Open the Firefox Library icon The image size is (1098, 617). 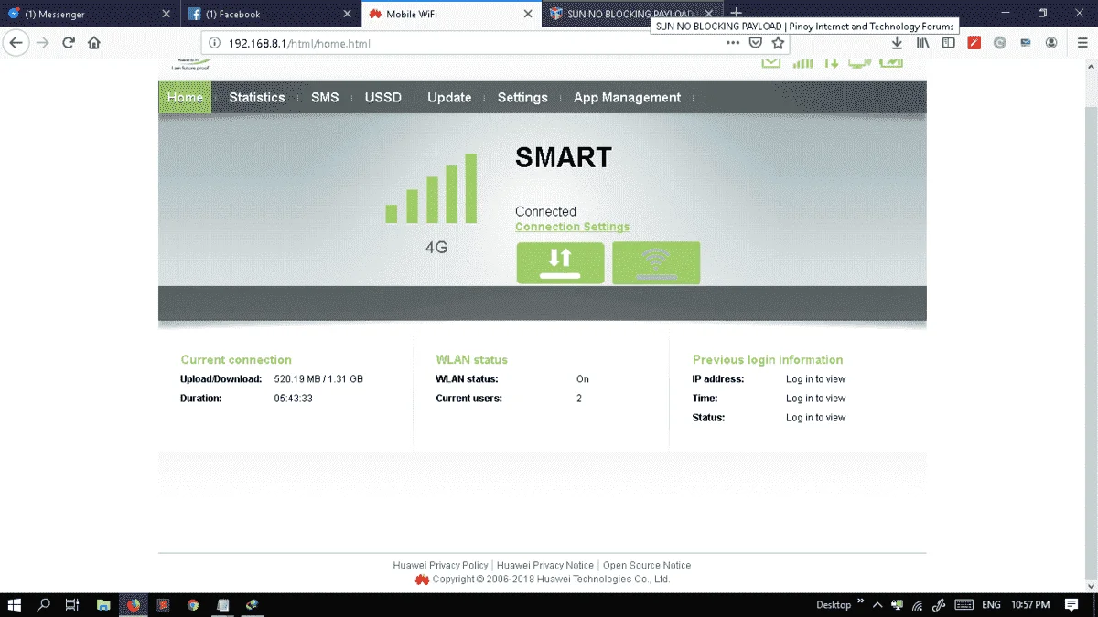tap(923, 43)
